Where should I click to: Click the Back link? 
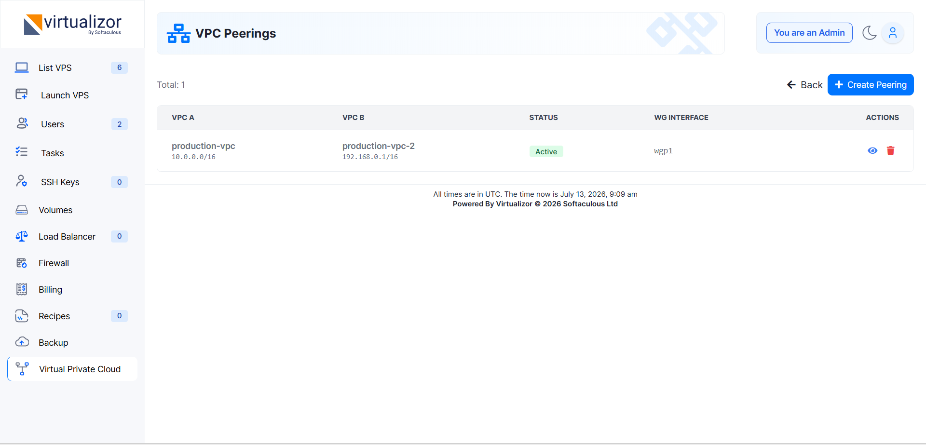(x=804, y=85)
